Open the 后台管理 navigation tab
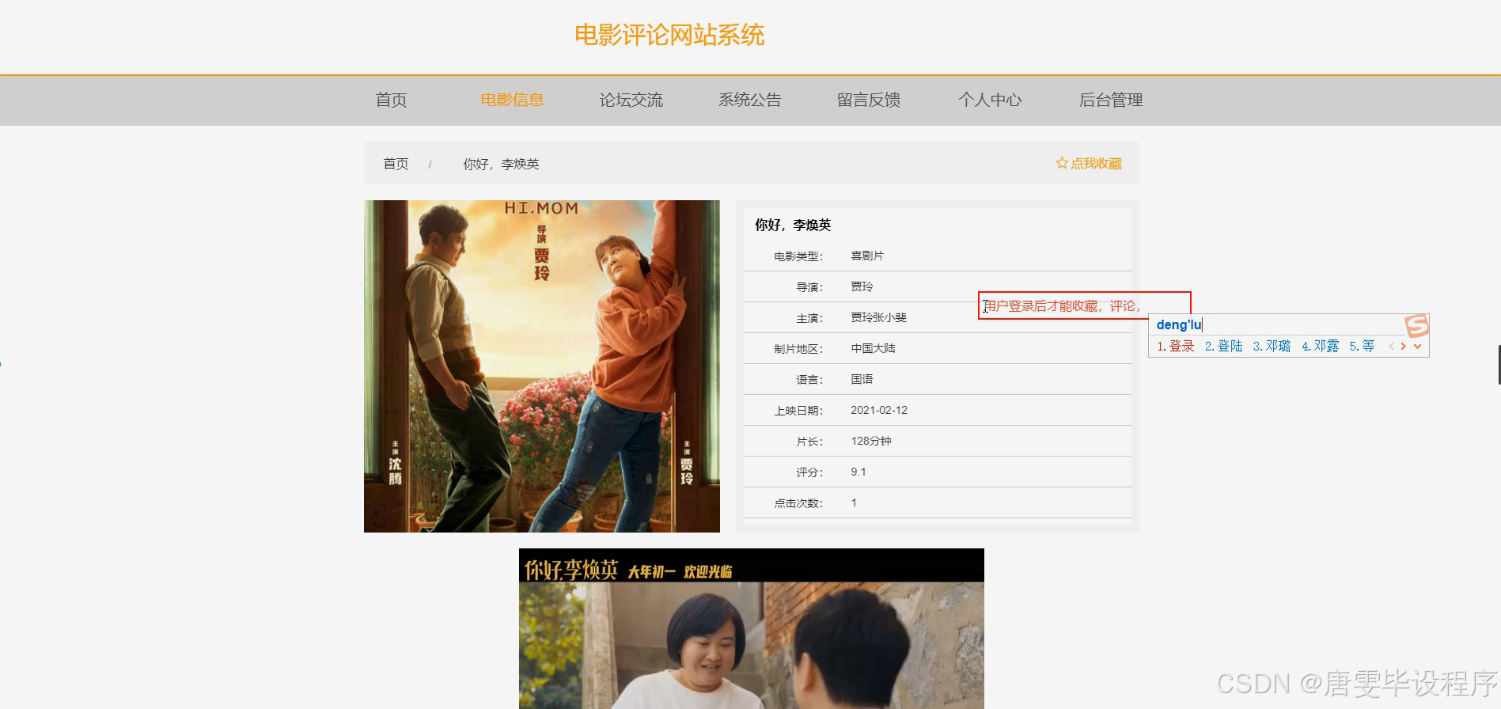Image resolution: width=1501 pixels, height=709 pixels. [1111, 100]
